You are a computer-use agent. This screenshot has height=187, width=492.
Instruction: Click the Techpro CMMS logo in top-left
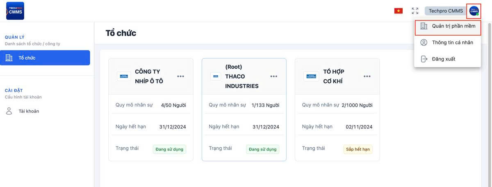tap(15, 11)
